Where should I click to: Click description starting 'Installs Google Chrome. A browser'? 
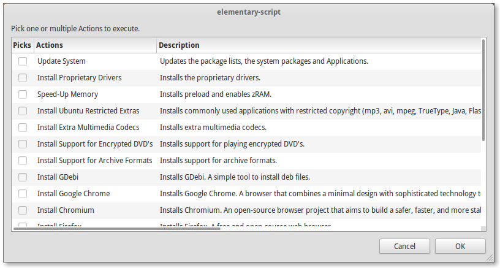320,194
